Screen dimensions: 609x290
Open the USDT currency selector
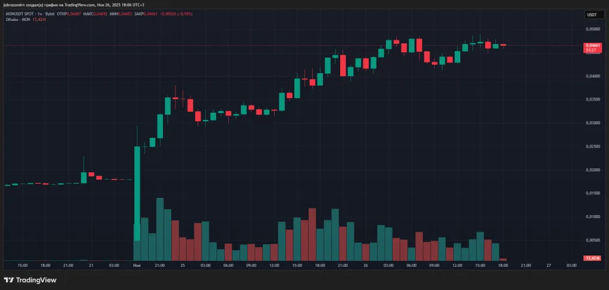[592, 15]
